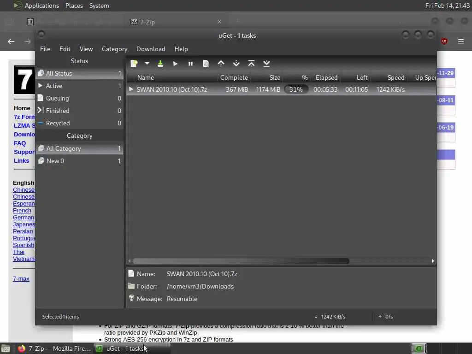Click the 31% progress bar of the download

[x=296, y=89]
